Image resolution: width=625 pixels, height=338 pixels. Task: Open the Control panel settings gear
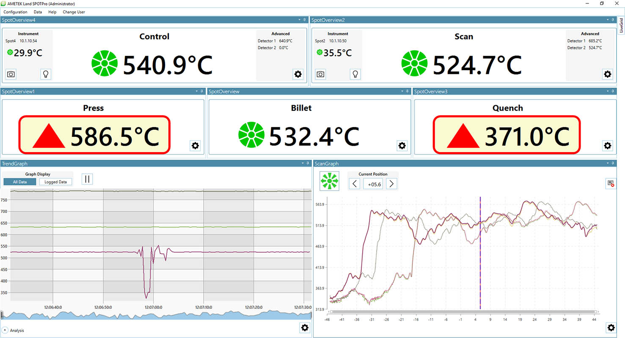click(298, 74)
